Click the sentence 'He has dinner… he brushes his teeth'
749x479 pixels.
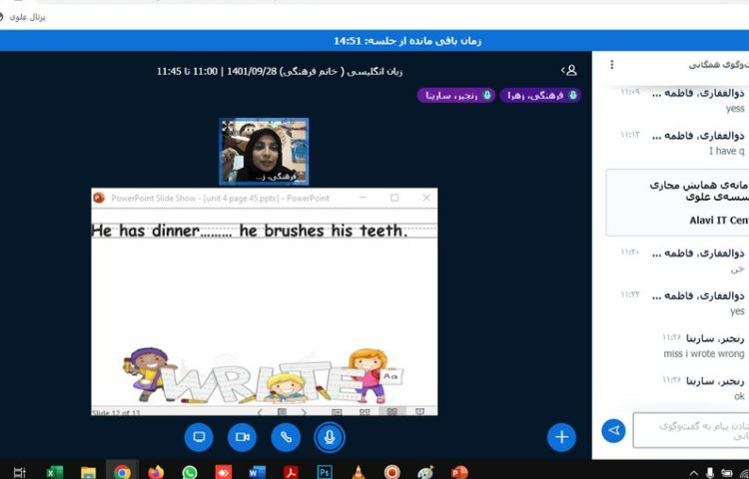click(x=250, y=231)
